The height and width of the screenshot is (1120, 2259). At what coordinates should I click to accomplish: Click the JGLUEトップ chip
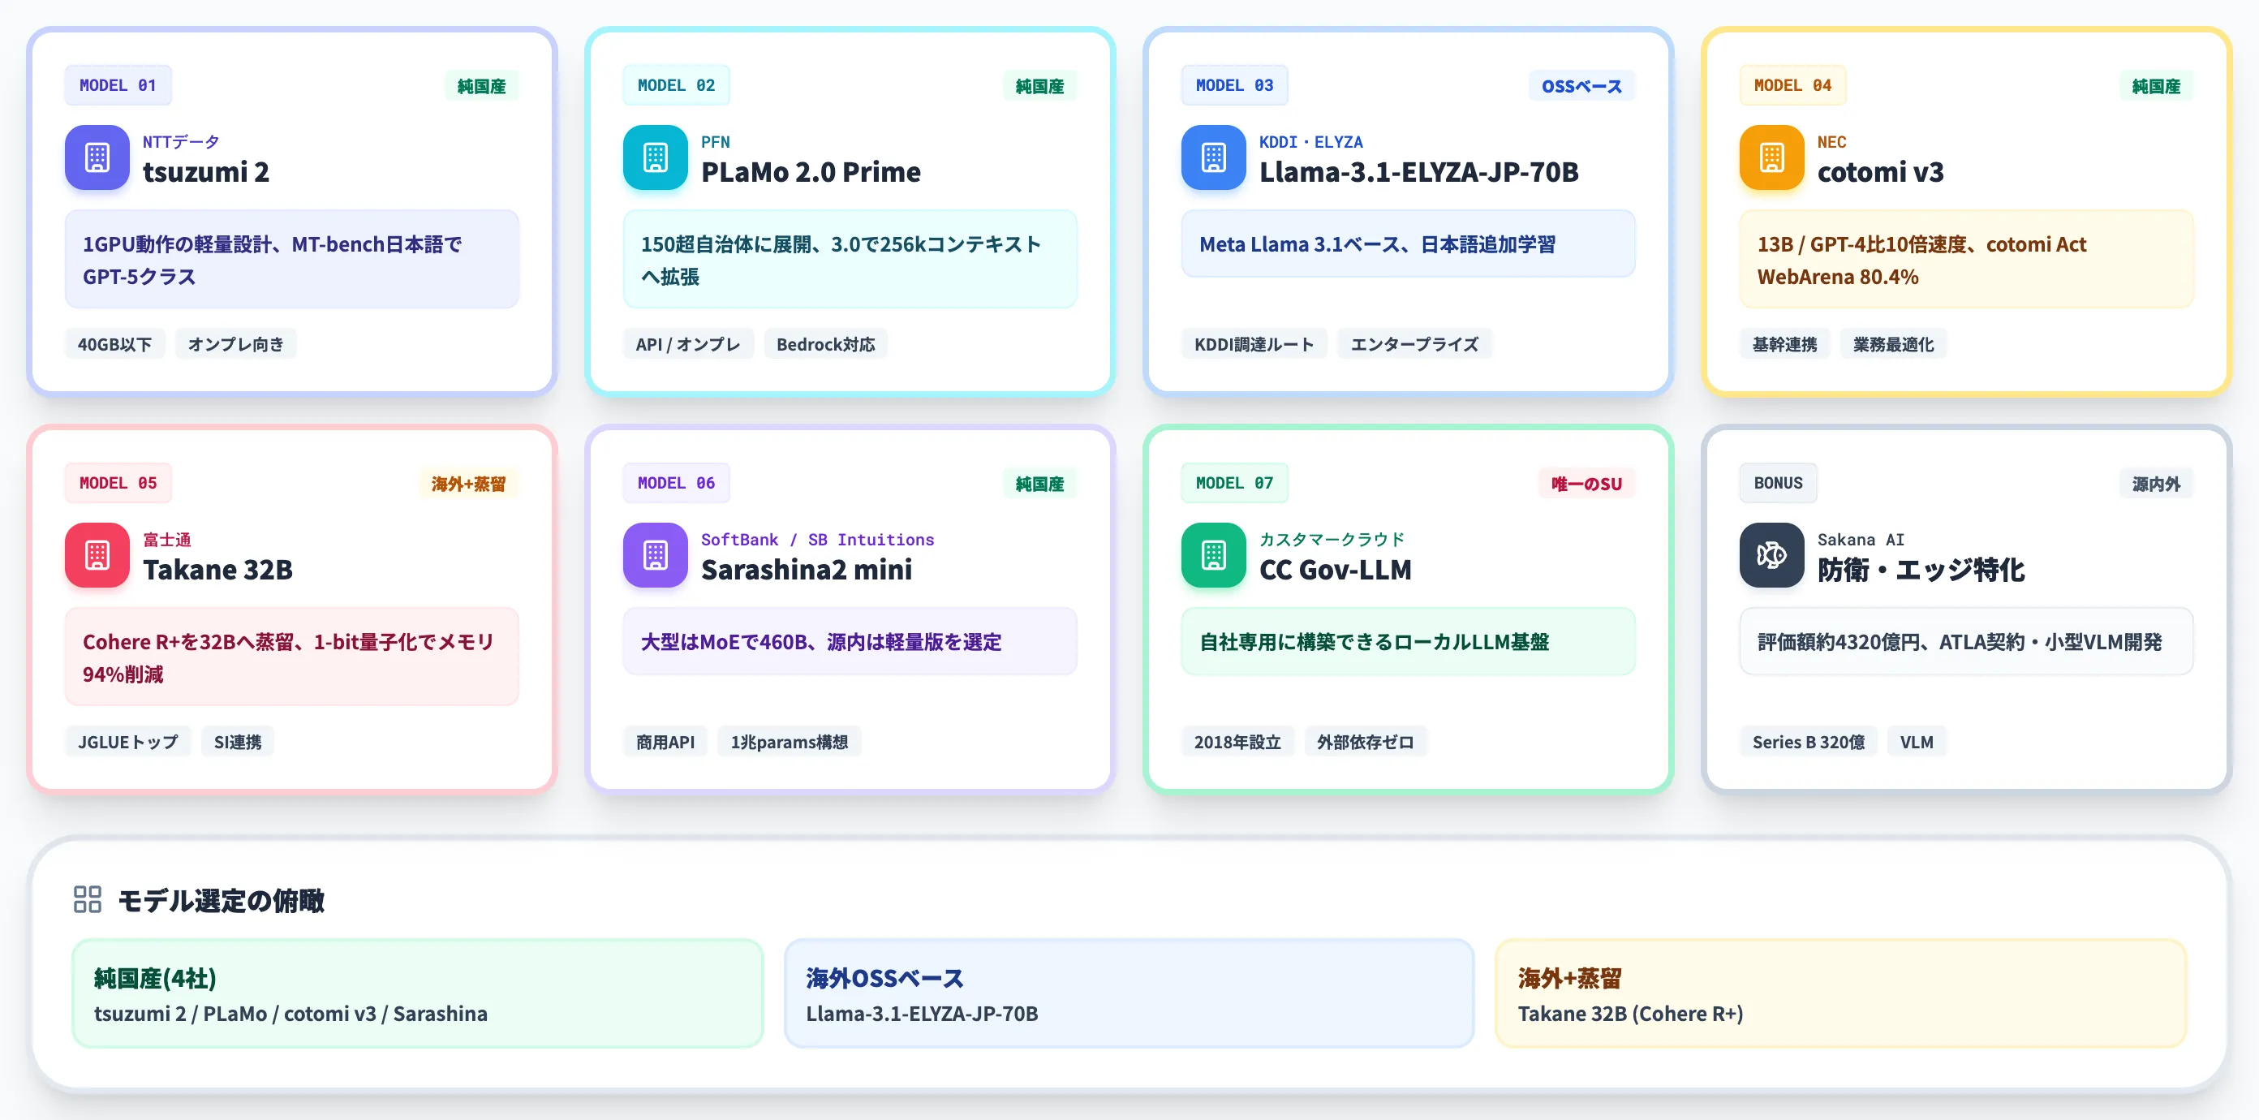click(x=128, y=741)
